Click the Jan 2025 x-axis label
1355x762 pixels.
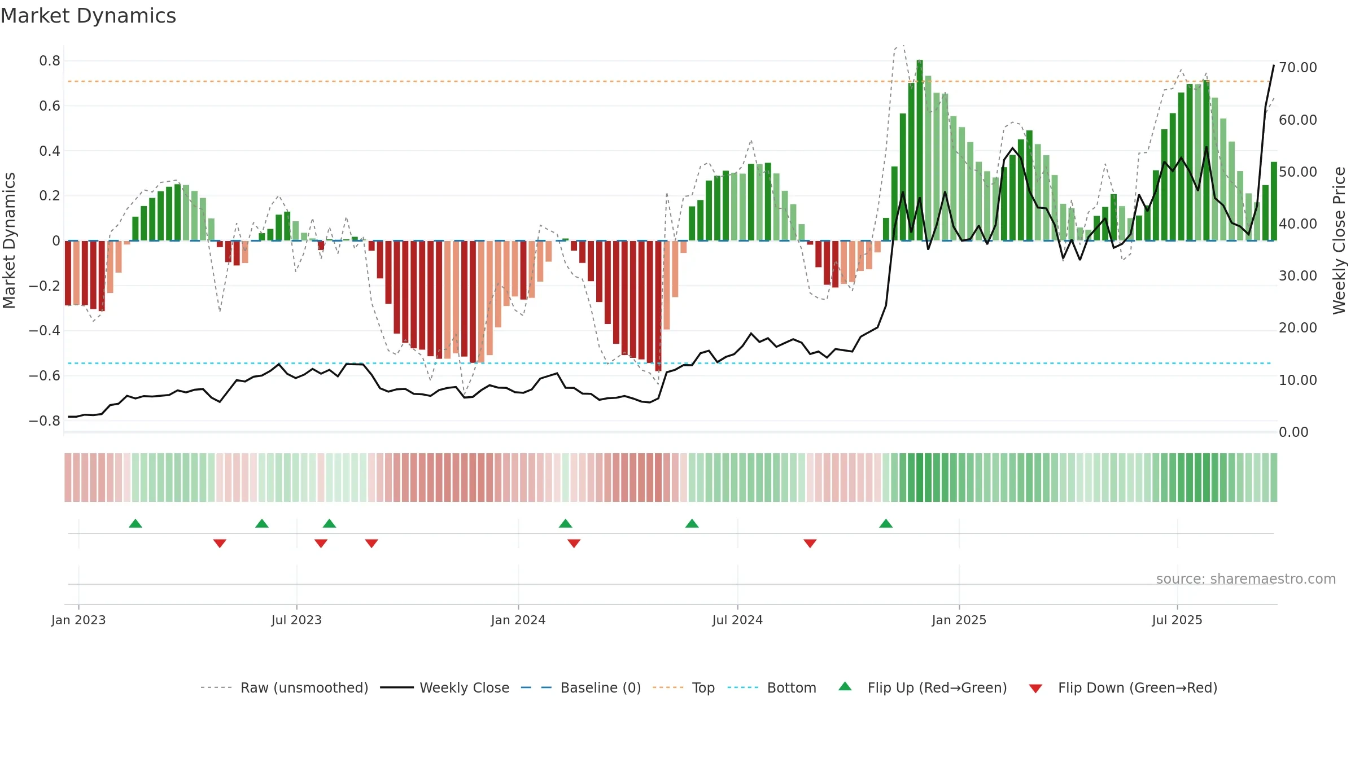coord(959,620)
